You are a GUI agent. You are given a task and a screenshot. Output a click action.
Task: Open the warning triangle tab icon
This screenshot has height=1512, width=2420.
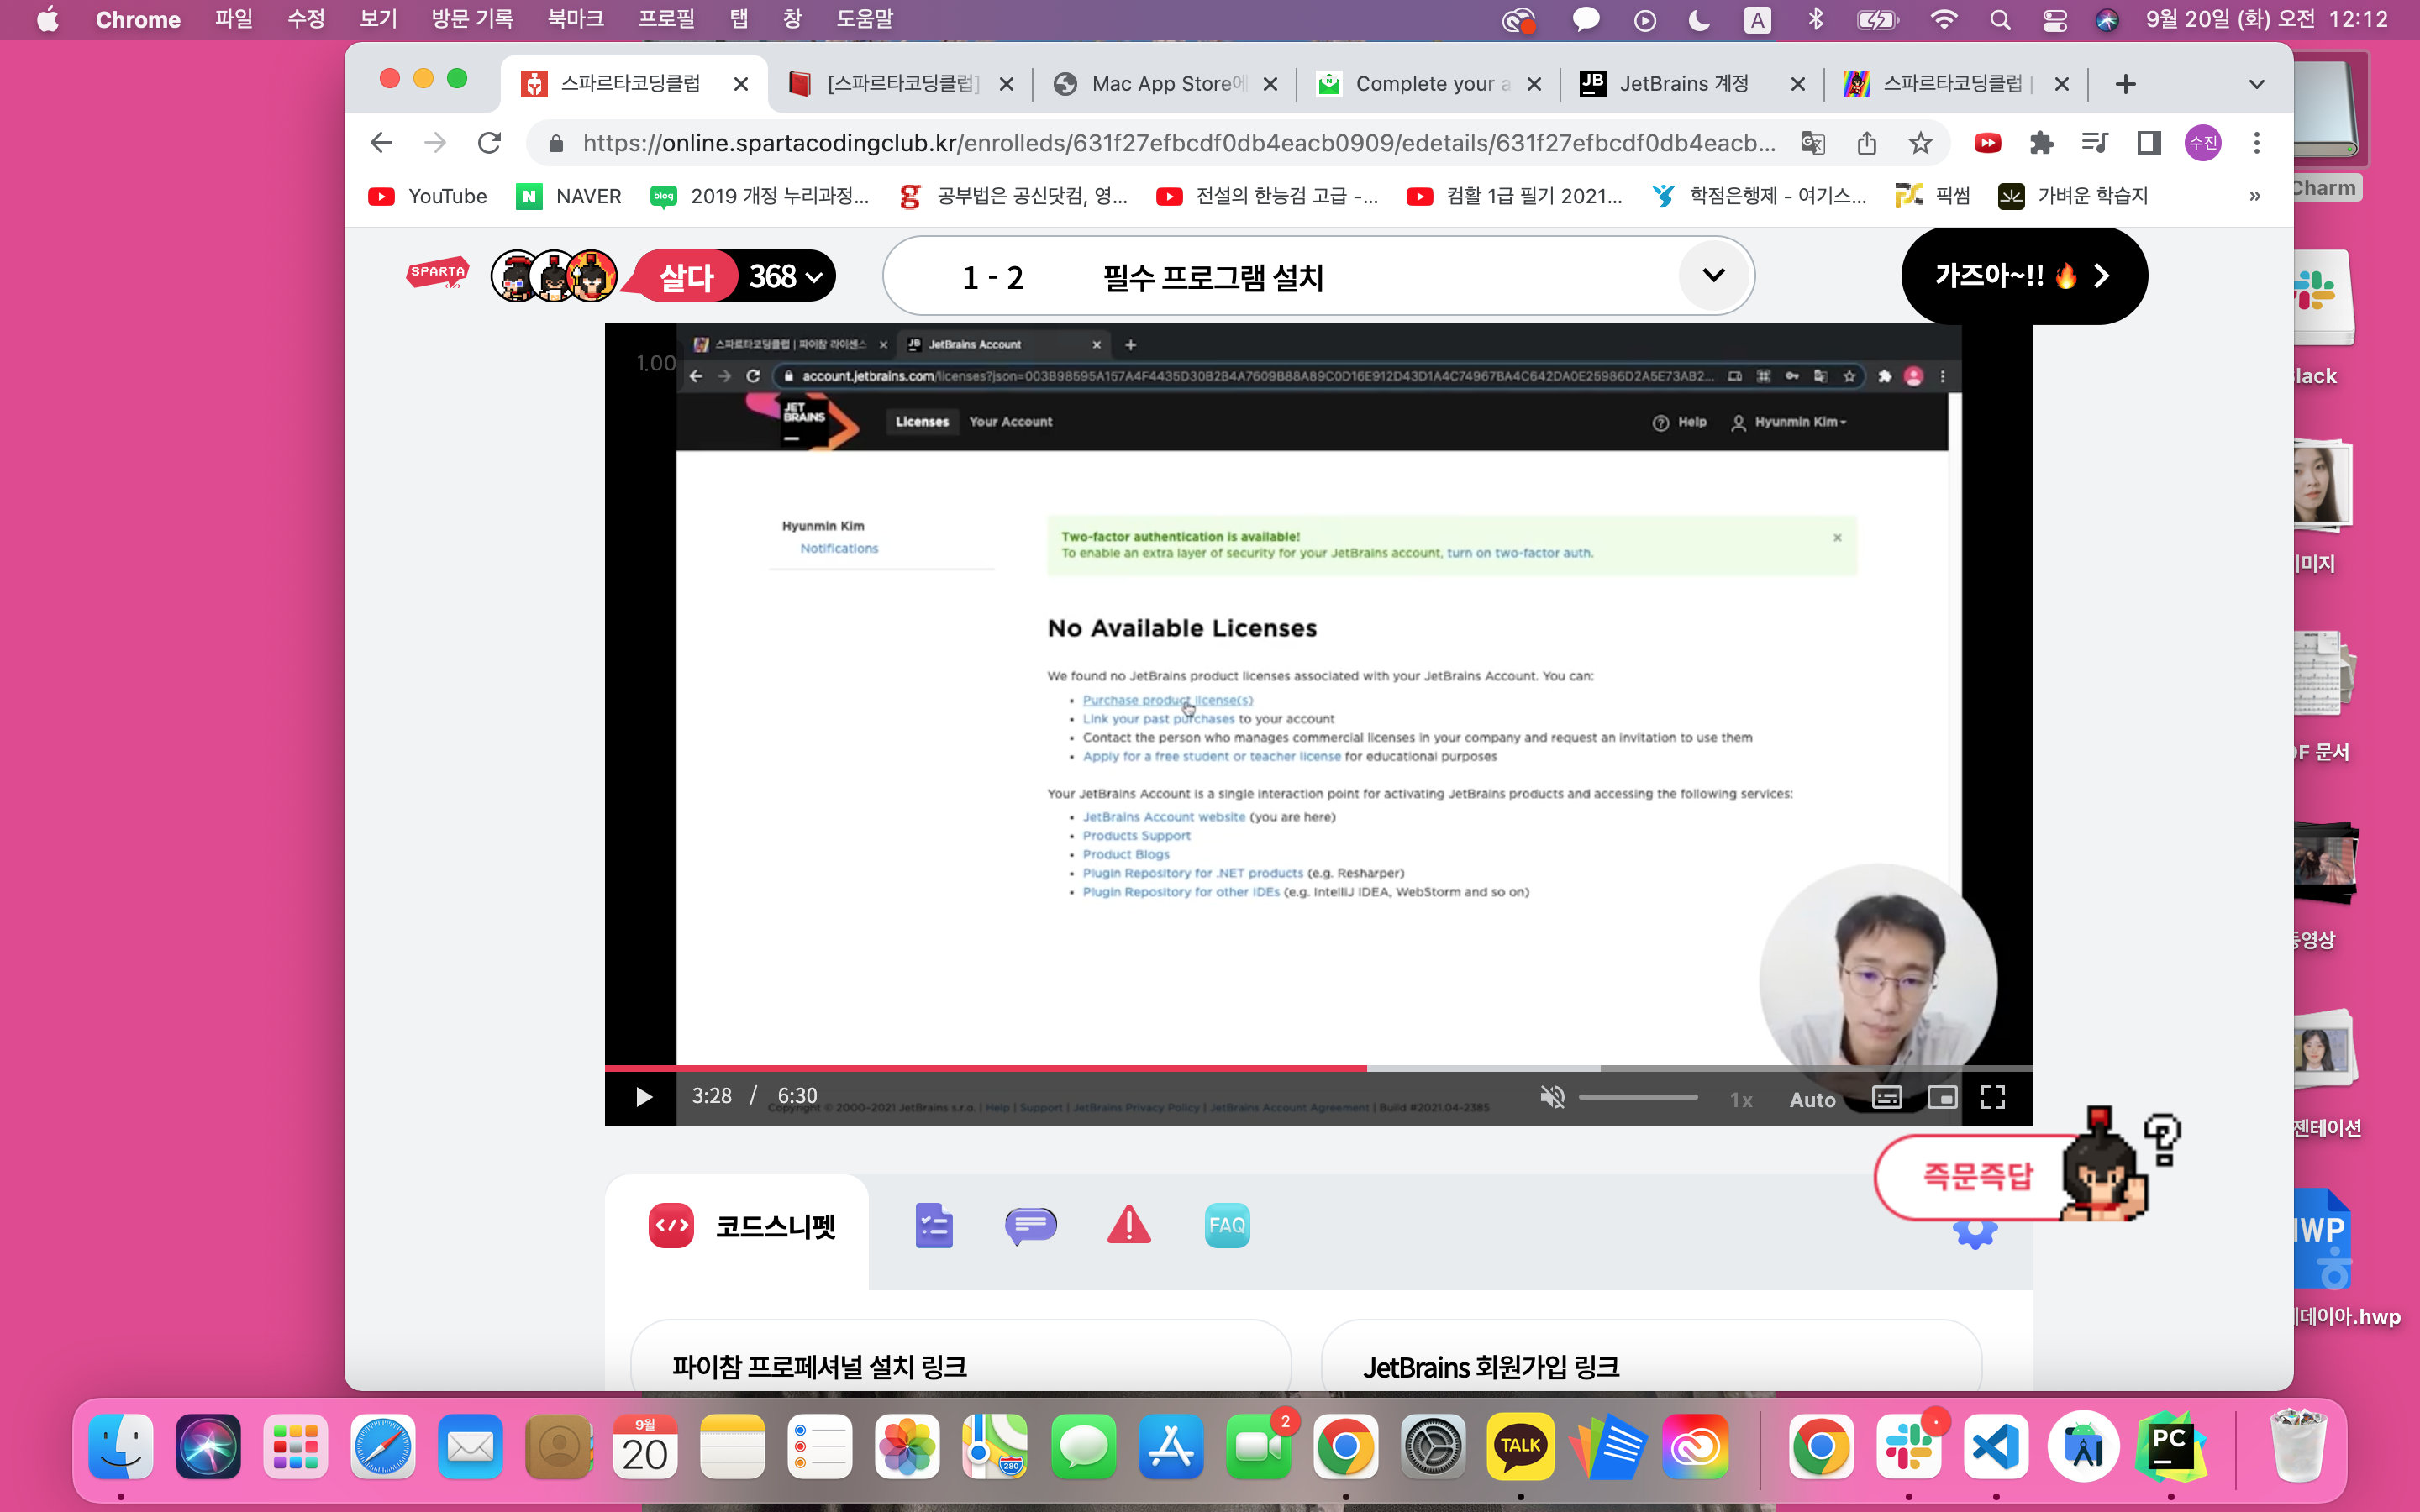click(x=1129, y=1225)
